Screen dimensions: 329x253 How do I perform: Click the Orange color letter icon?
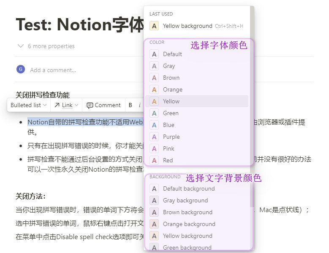pyautogui.click(x=154, y=90)
